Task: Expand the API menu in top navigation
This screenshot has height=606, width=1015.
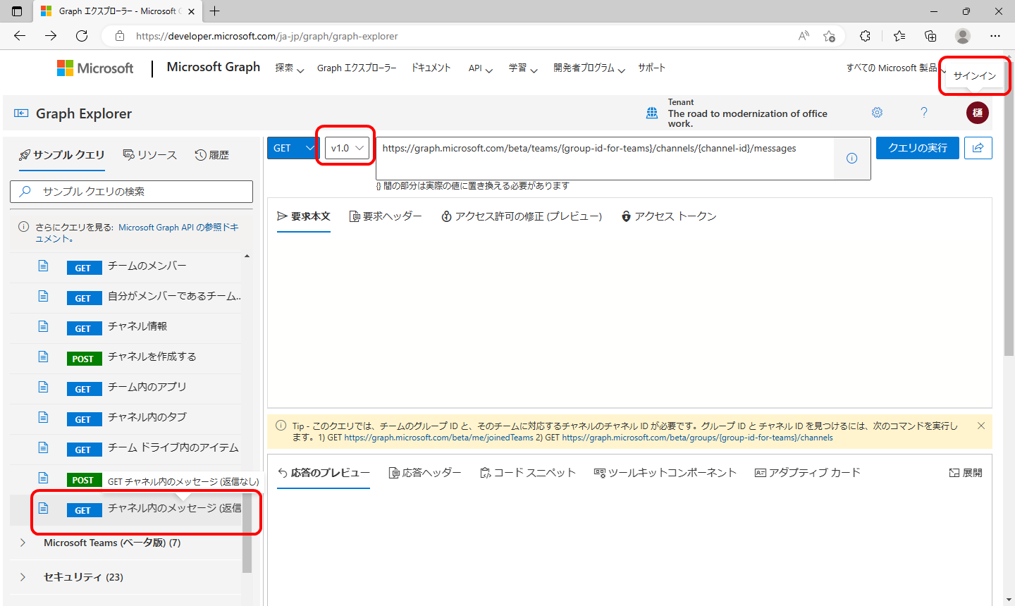Action: click(480, 68)
